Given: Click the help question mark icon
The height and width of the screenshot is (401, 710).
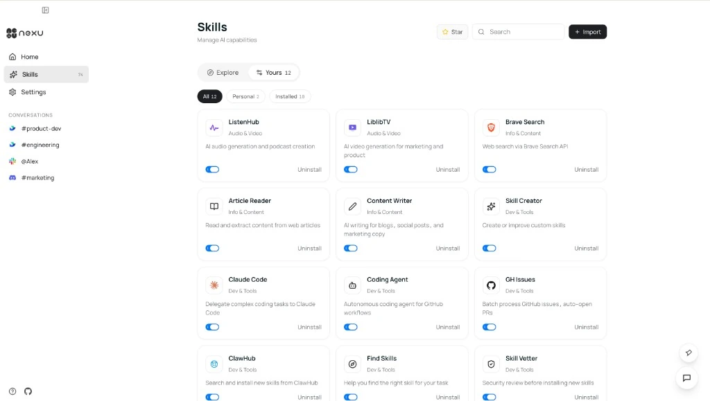Looking at the screenshot, I should 12,391.
